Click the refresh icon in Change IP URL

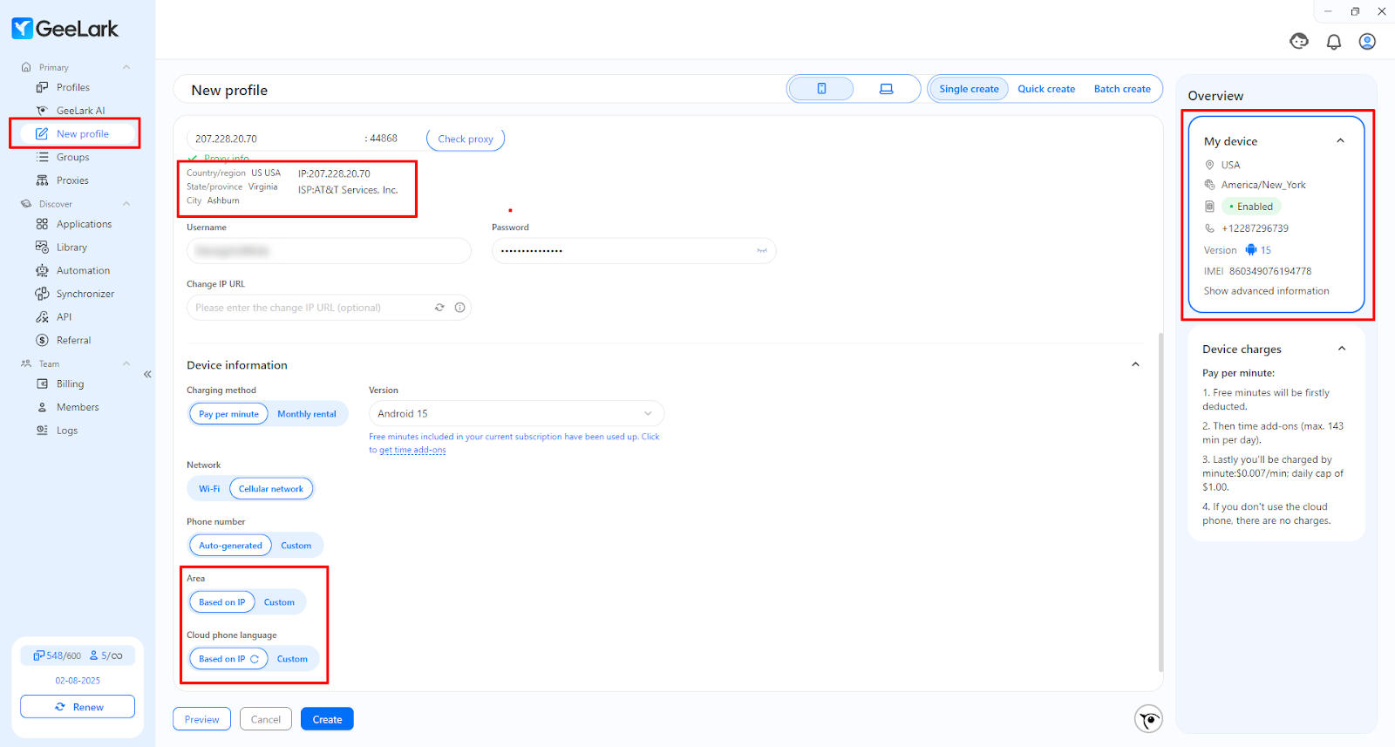[439, 308]
